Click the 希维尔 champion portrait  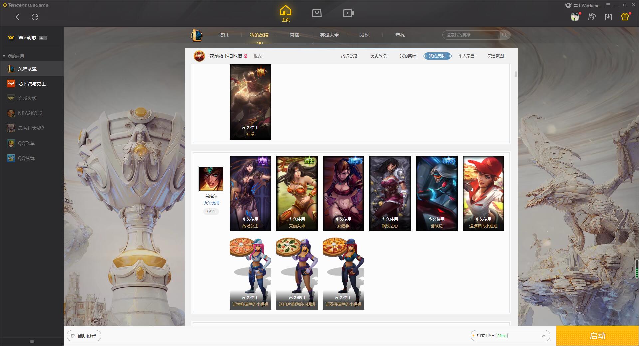click(211, 179)
